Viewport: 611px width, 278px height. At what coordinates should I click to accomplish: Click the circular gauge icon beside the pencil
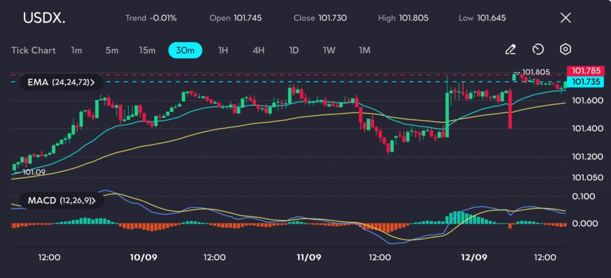tap(538, 49)
